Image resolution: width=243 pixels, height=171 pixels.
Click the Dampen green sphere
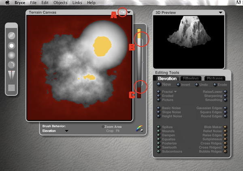click(158, 135)
